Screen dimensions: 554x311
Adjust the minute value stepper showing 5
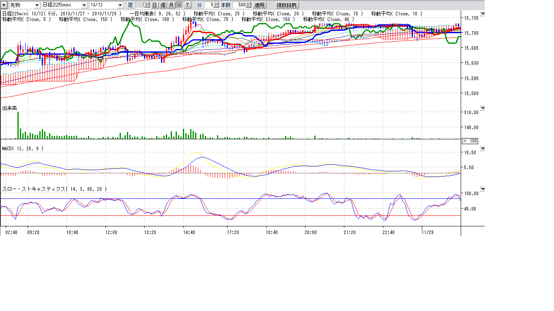[217, 5]
